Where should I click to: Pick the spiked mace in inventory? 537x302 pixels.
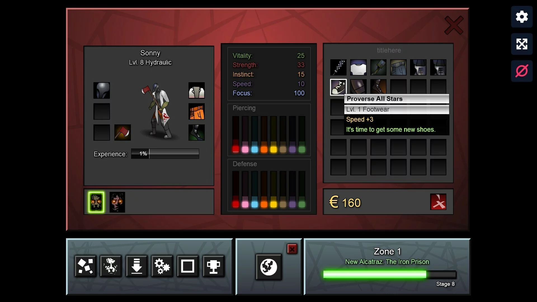338,67
